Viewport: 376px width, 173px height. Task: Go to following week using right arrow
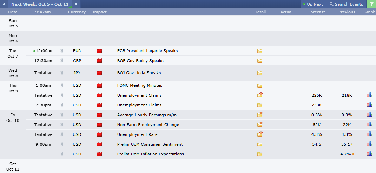[77, 4]
